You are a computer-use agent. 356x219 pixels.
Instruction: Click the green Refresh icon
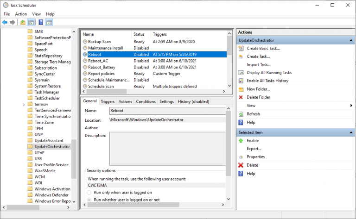pos(241,114)
